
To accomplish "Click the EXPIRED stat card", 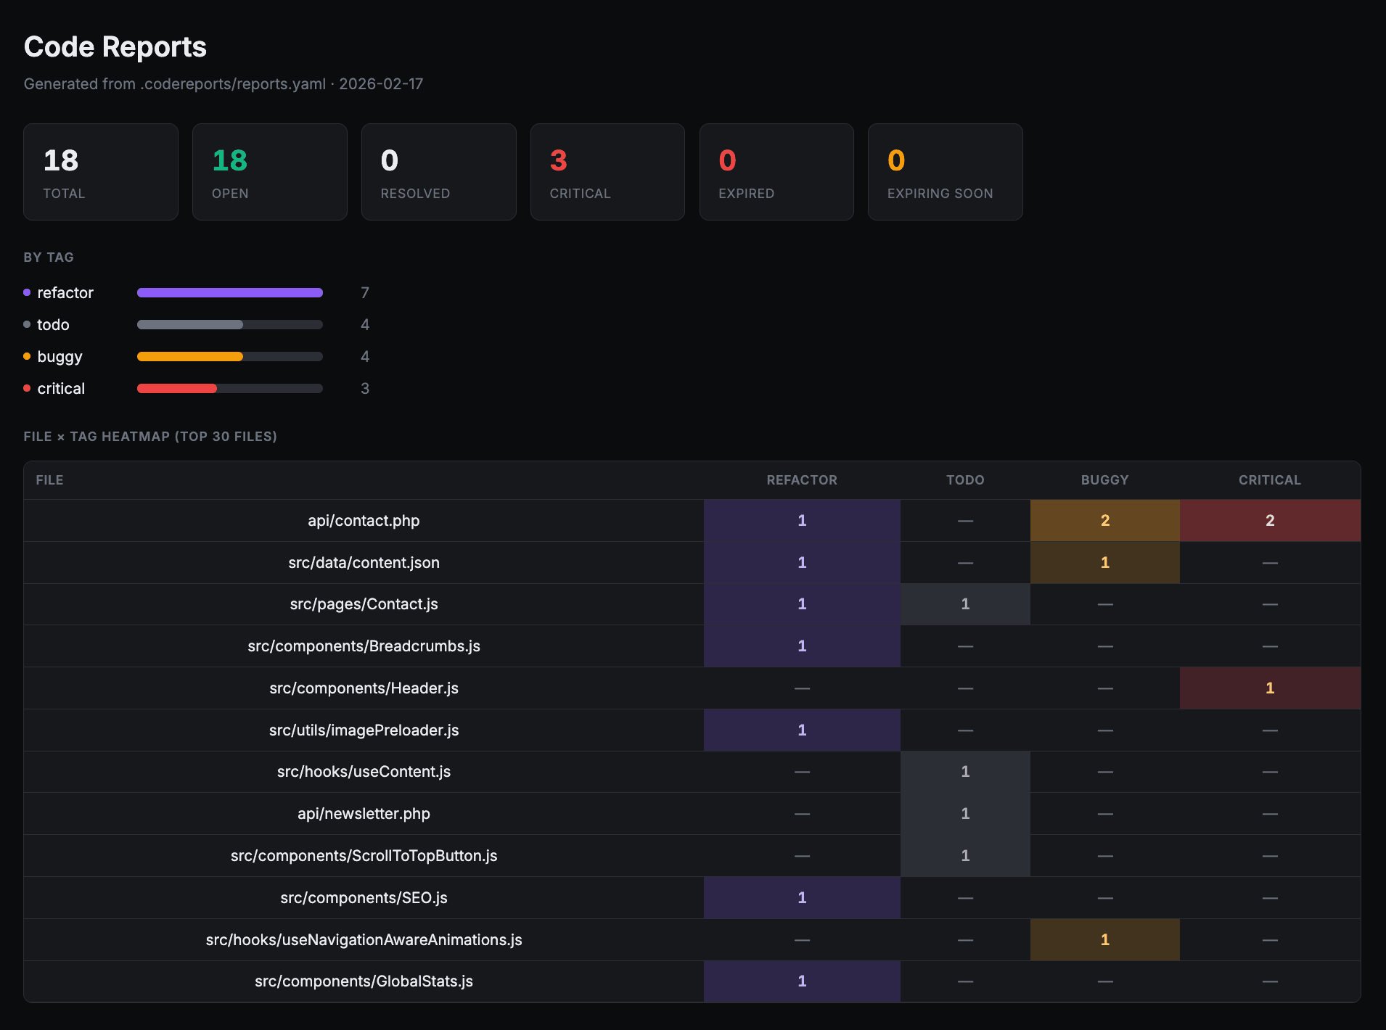I will (x=776, y=171).
